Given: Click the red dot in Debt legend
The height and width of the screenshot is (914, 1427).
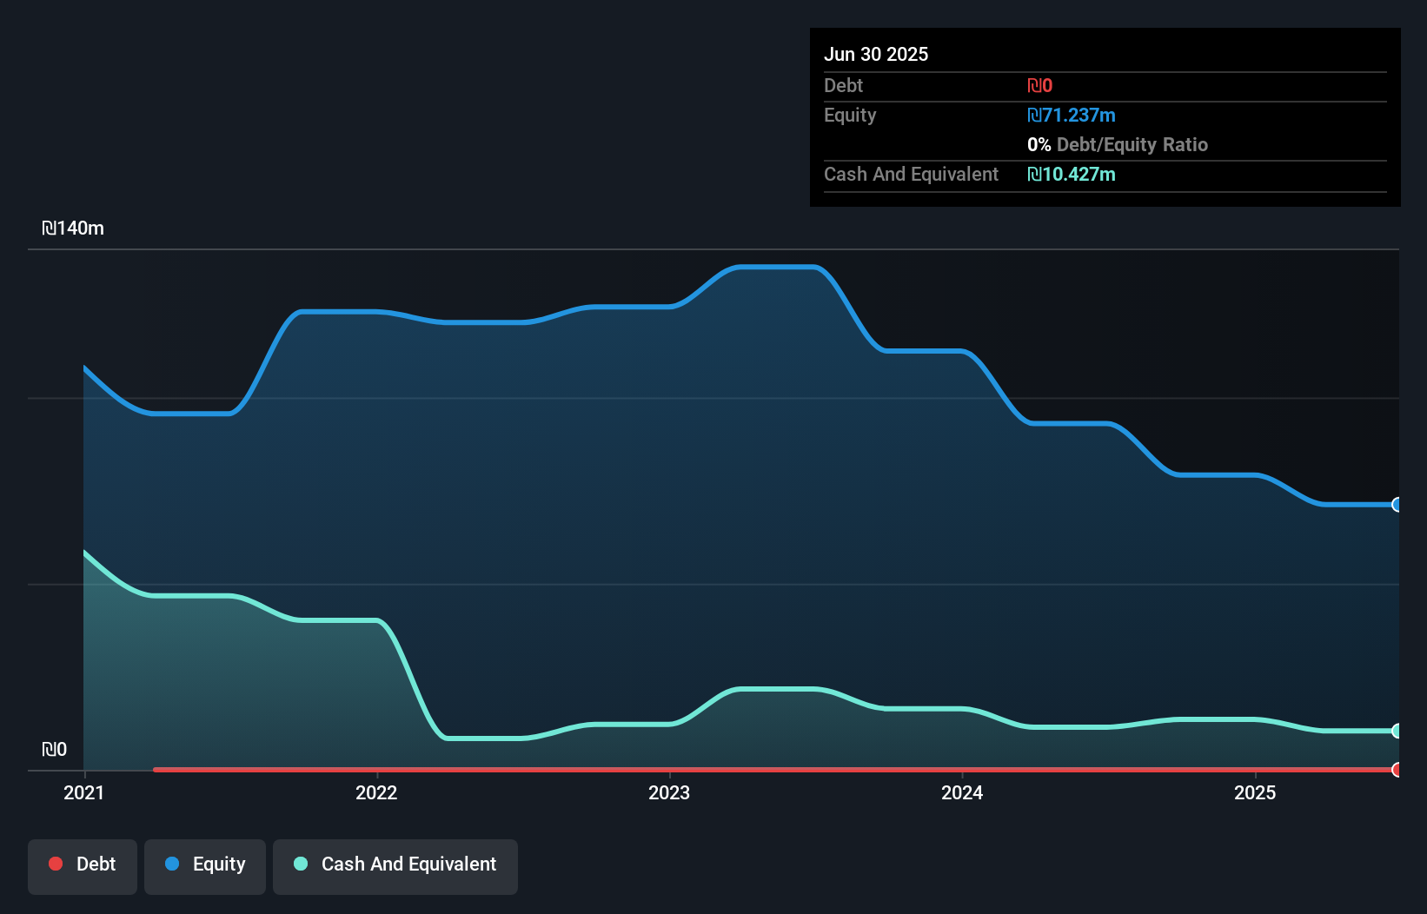Looking at the screenshot, I should point(56,864).
